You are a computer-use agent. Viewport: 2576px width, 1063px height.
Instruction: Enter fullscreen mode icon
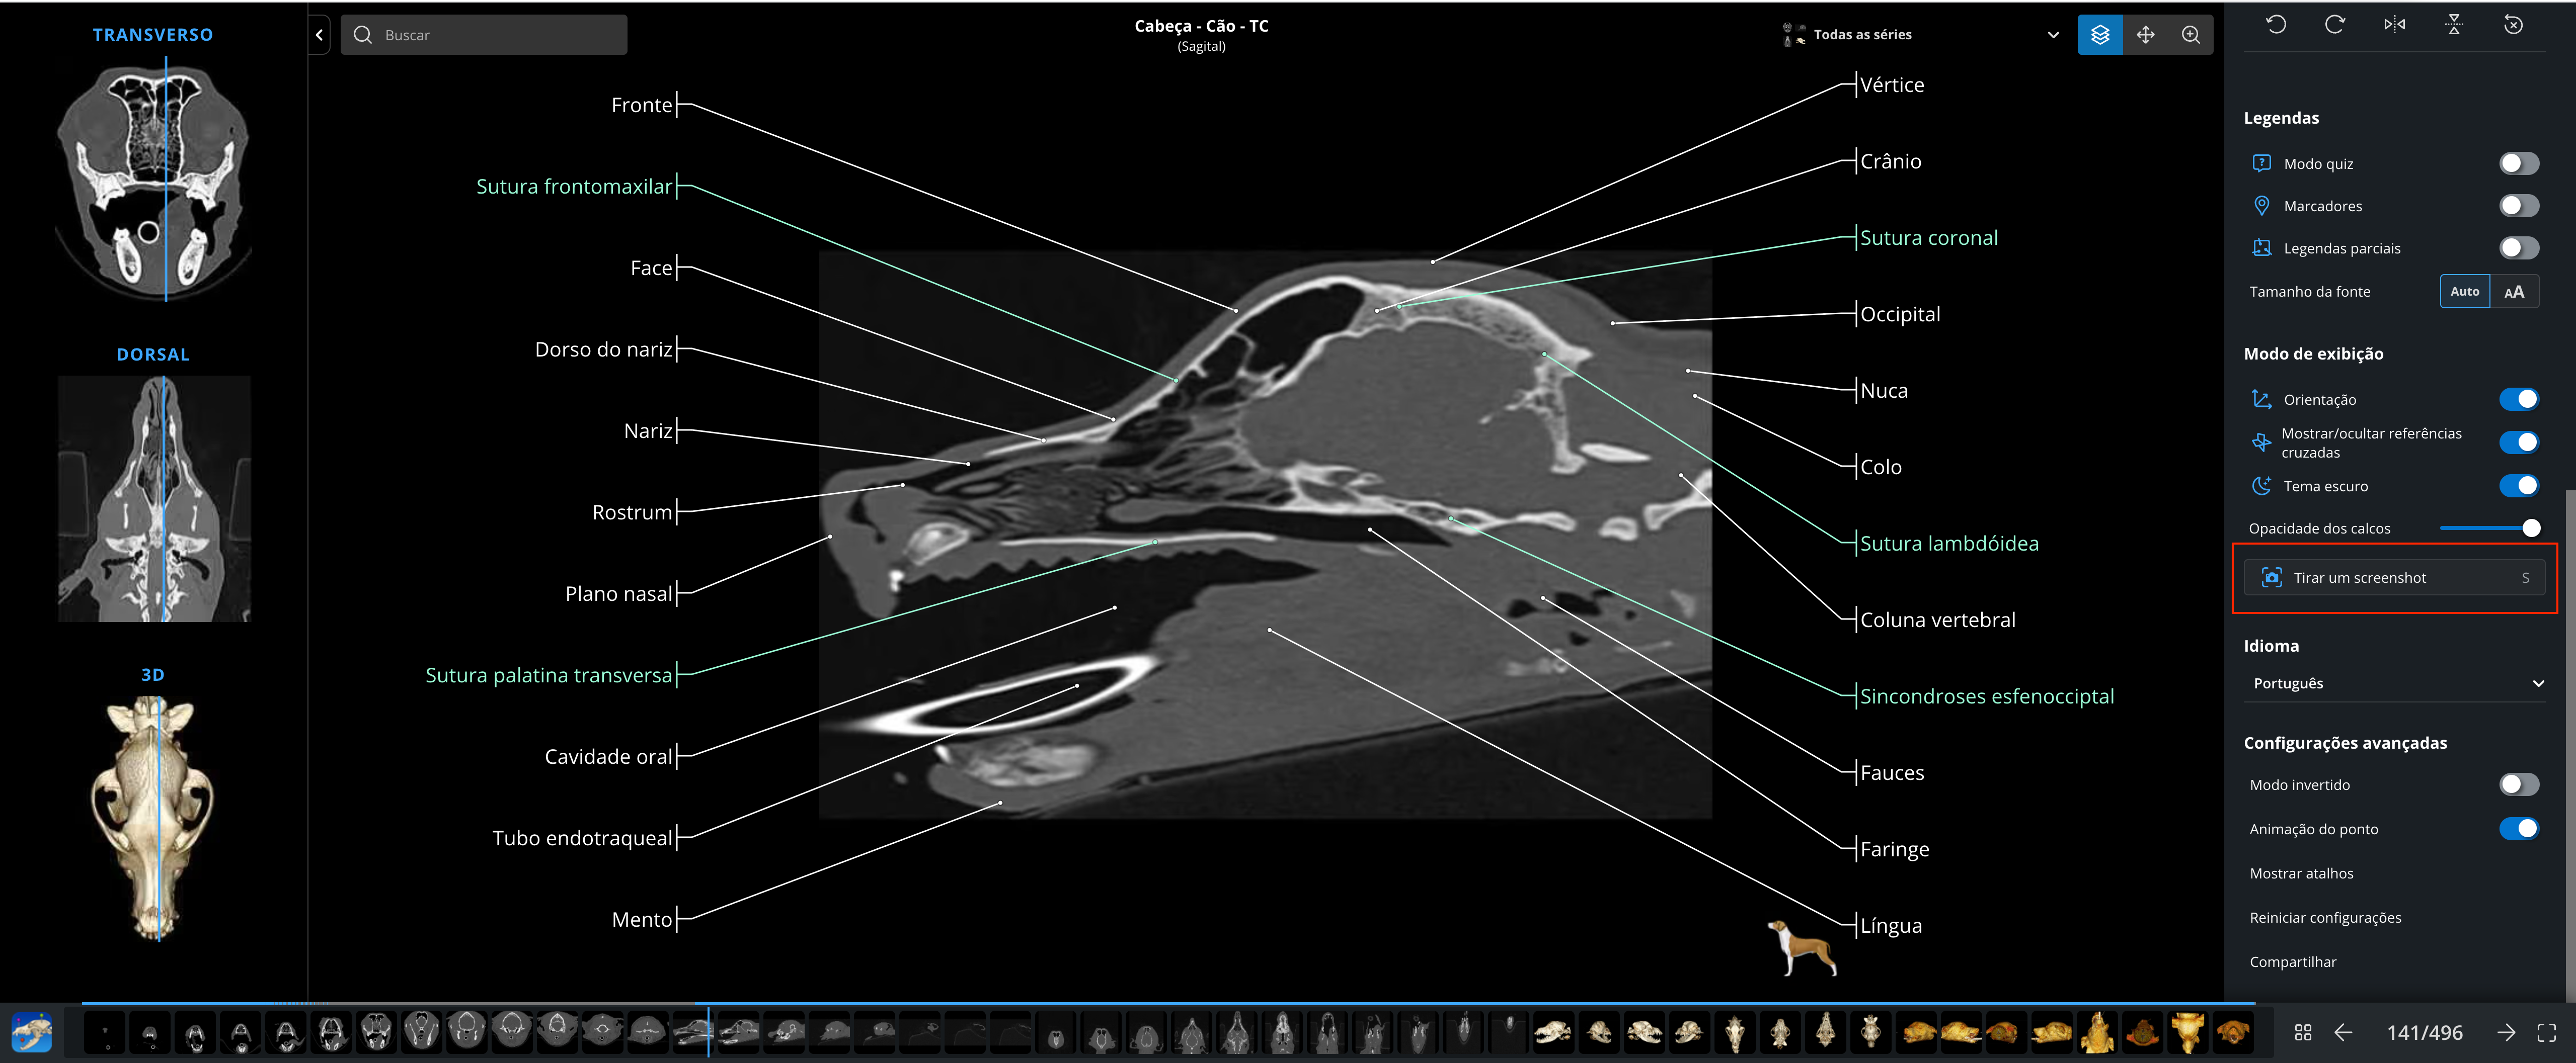click(2547, 1032)
